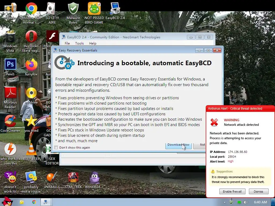Click the Download Now button
The height and width of the screenshot is (206, 275).
178,146
